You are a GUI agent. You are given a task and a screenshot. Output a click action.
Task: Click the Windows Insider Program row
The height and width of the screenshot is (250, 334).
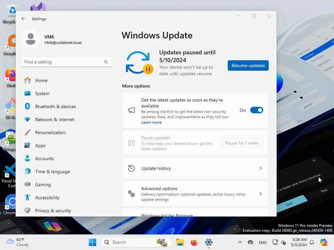[x=195, y=213]
